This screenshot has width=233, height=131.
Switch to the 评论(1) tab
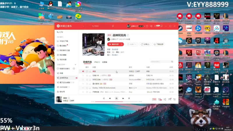coord(97,62)
